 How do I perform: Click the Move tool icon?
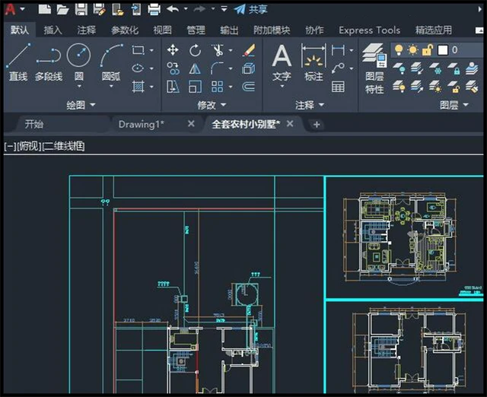[173, 50]
